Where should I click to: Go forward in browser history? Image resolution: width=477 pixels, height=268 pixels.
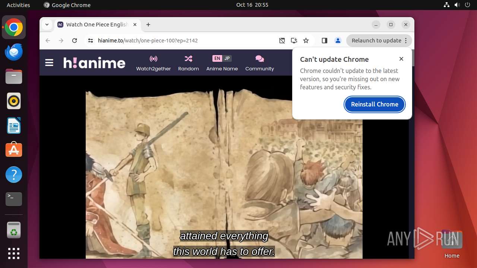[61, 41]
